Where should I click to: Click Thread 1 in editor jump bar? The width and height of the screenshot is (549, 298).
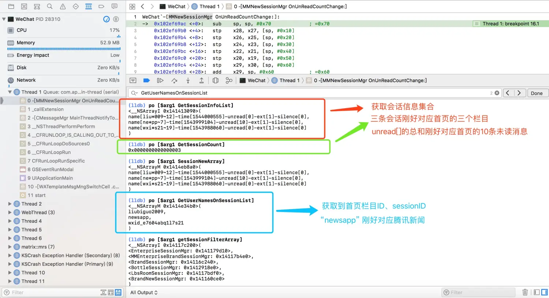click(x=205, y=6)
